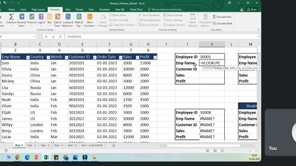Switch to Normal view in status bar
This screenshot has height=166, width=296.
click(x=208, y=151)
